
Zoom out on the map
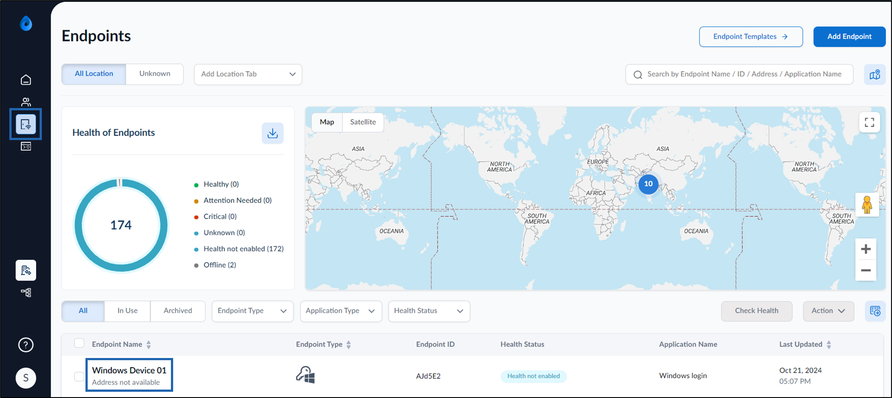(x=866, y=270)
